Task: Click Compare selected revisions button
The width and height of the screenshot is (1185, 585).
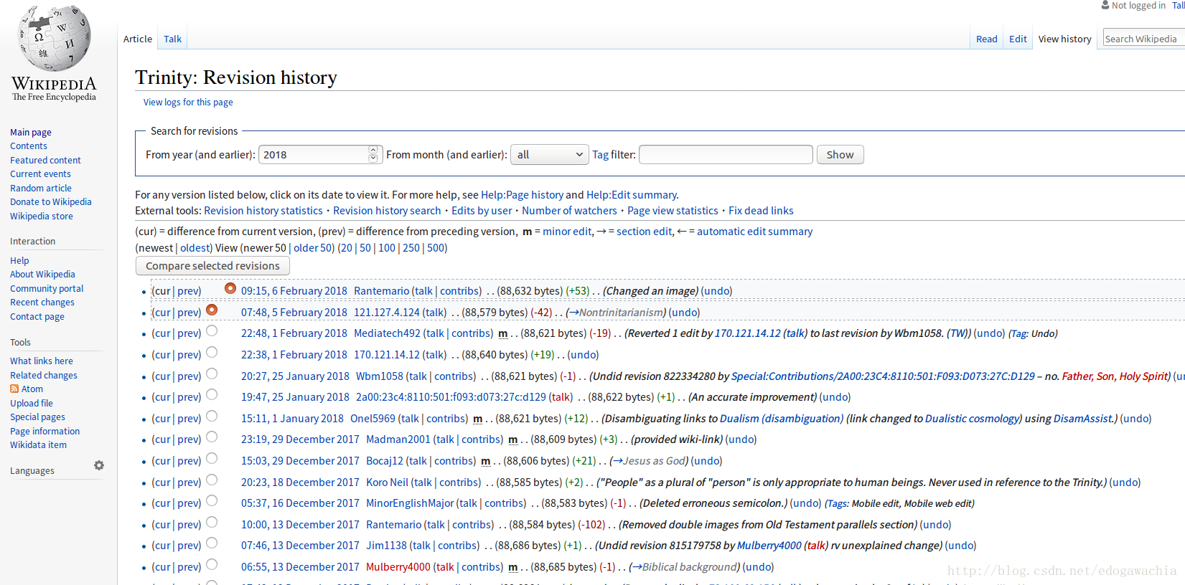Action: coord(212,265)
